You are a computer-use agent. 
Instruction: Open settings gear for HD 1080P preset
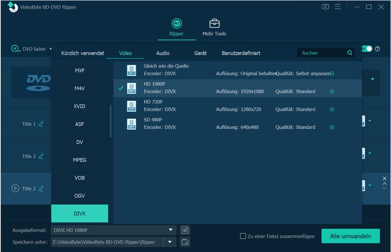pos(332,91)
